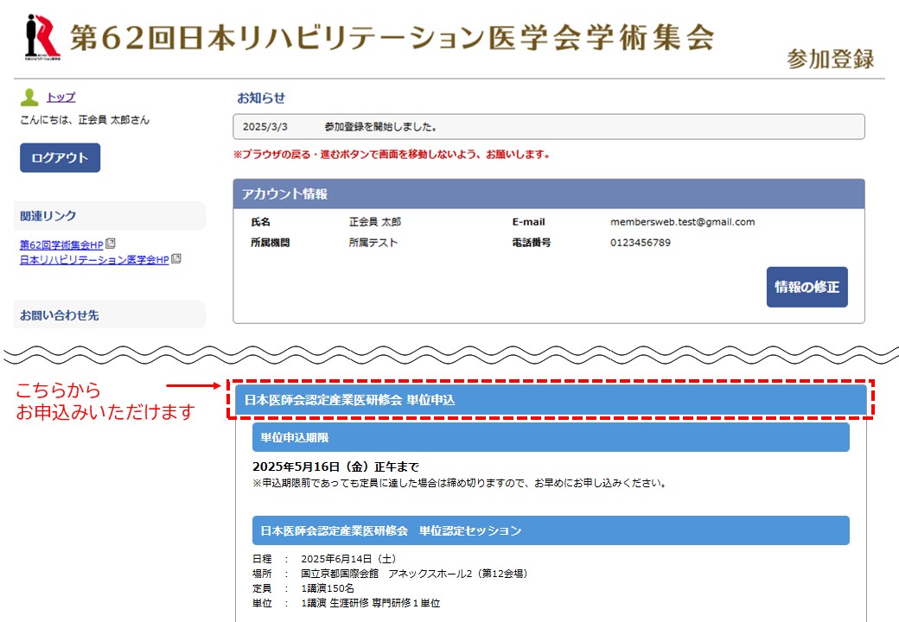899x622 pixels.
Task: Click the 電話番号 field label
Action: pos(532,243)
